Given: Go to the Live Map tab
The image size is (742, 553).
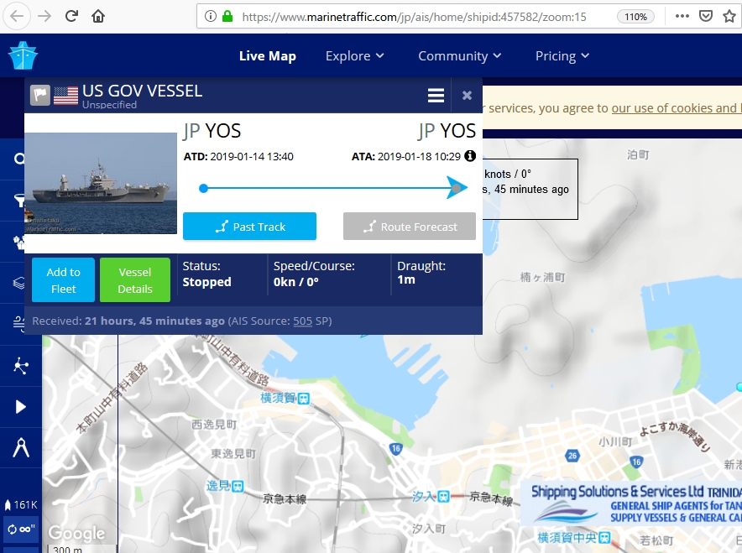Looking at the screenshot, I should tap(267, 56).
